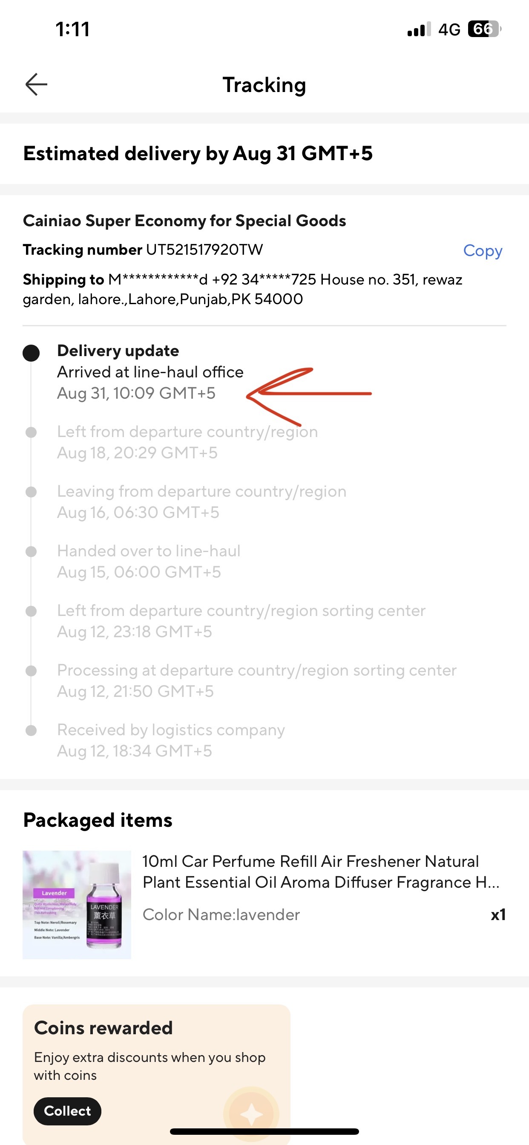
Task: Tap the 4G network indicator
Action: point(449,30)
